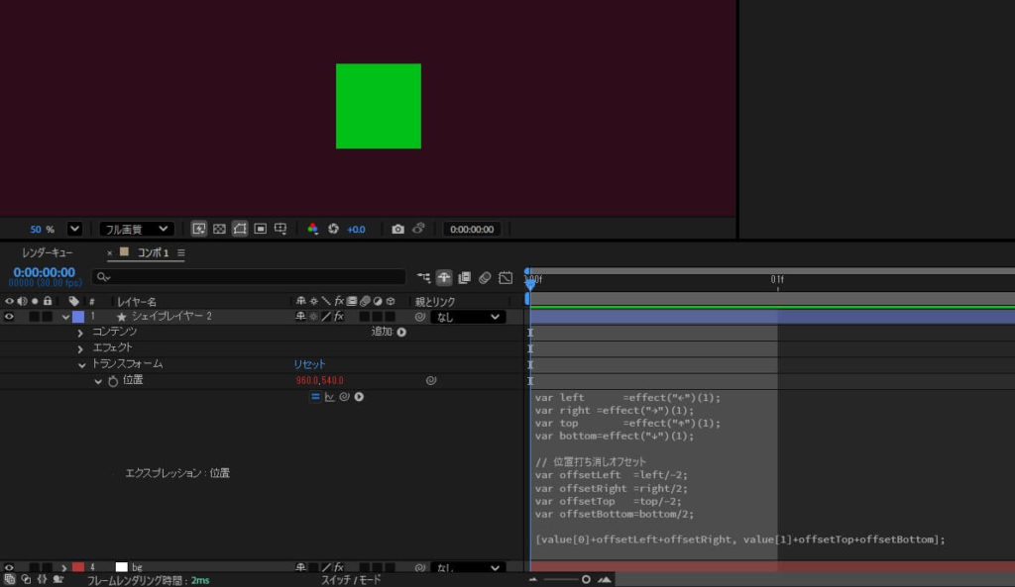Image resolution: width=1015 pixels, height=587 pixels.
Task: Switch to the レンダーキュー tab
Action: pos(48,252)
